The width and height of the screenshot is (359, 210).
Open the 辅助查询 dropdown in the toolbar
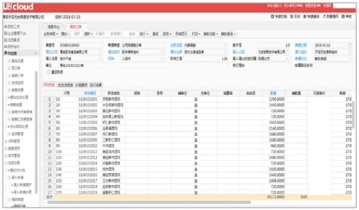click(x=228, y=34)
